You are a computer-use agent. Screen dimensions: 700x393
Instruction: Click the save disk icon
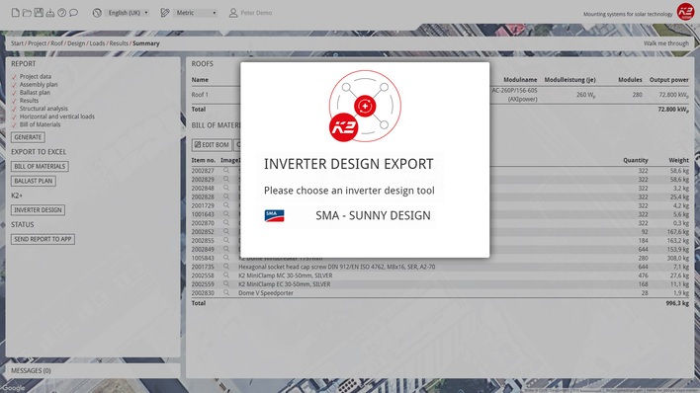click(x=39, y=13)
